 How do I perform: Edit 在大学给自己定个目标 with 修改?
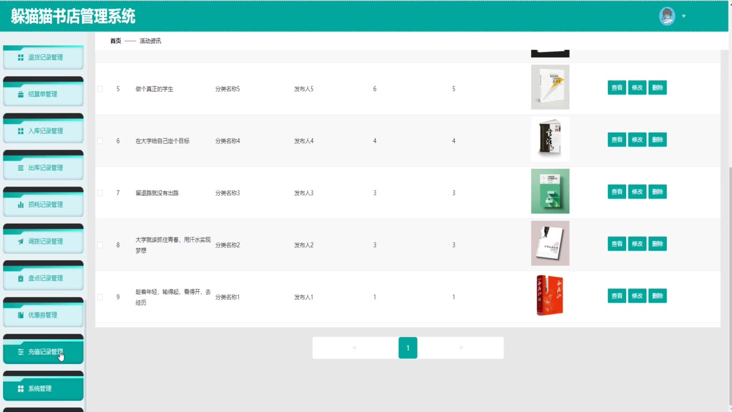point(637,140)
